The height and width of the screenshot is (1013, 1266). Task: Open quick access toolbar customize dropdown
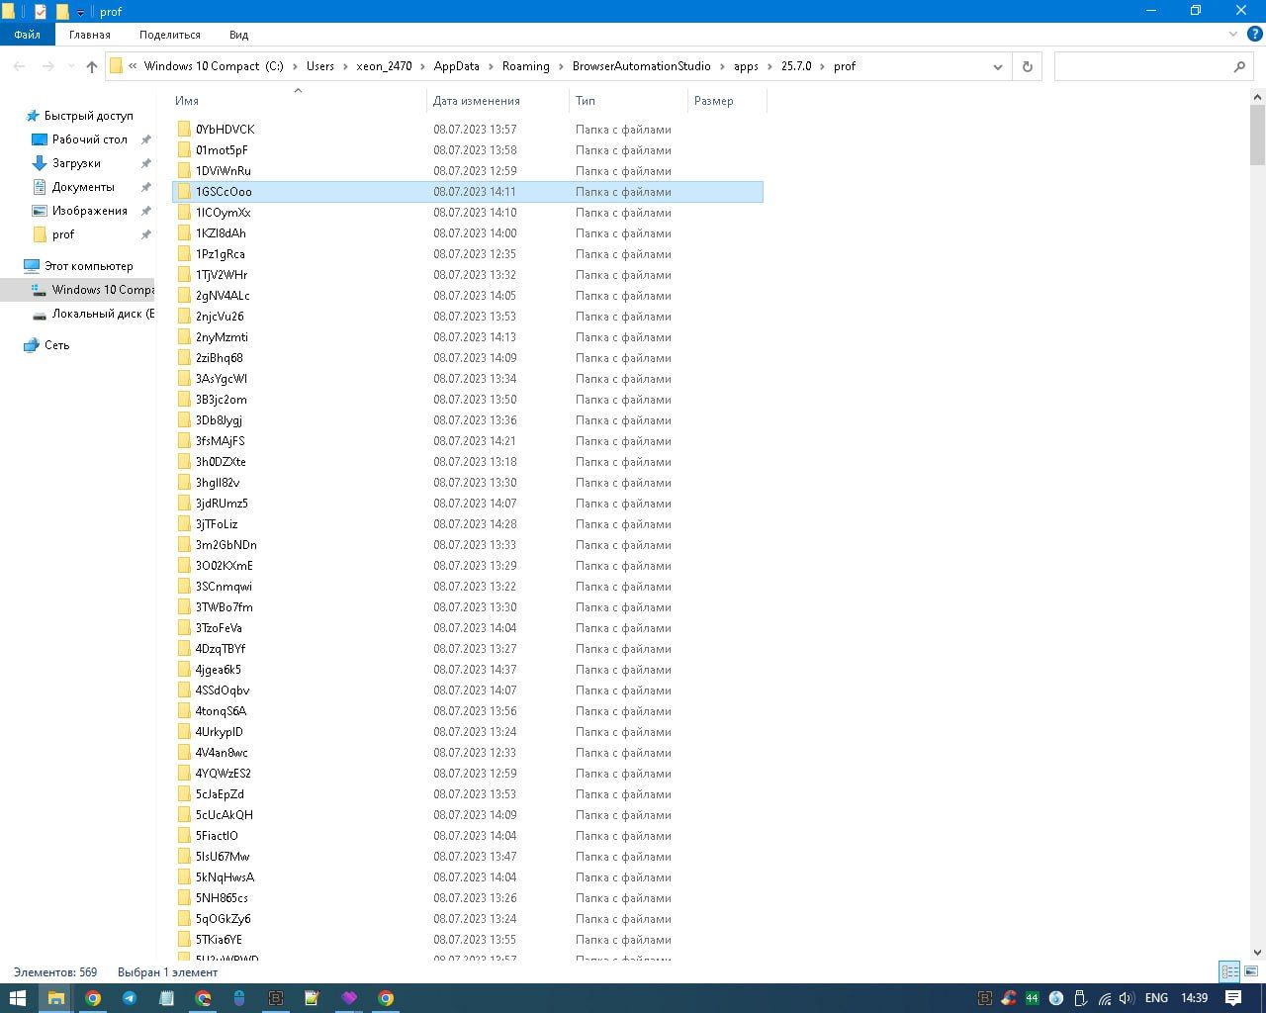point(80,13)
